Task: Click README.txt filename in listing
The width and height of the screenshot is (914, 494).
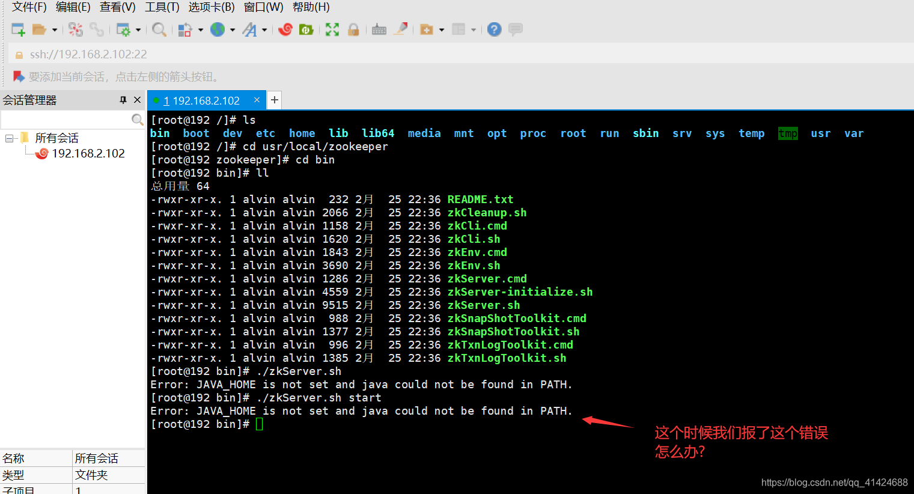Action: click(480, 200)
